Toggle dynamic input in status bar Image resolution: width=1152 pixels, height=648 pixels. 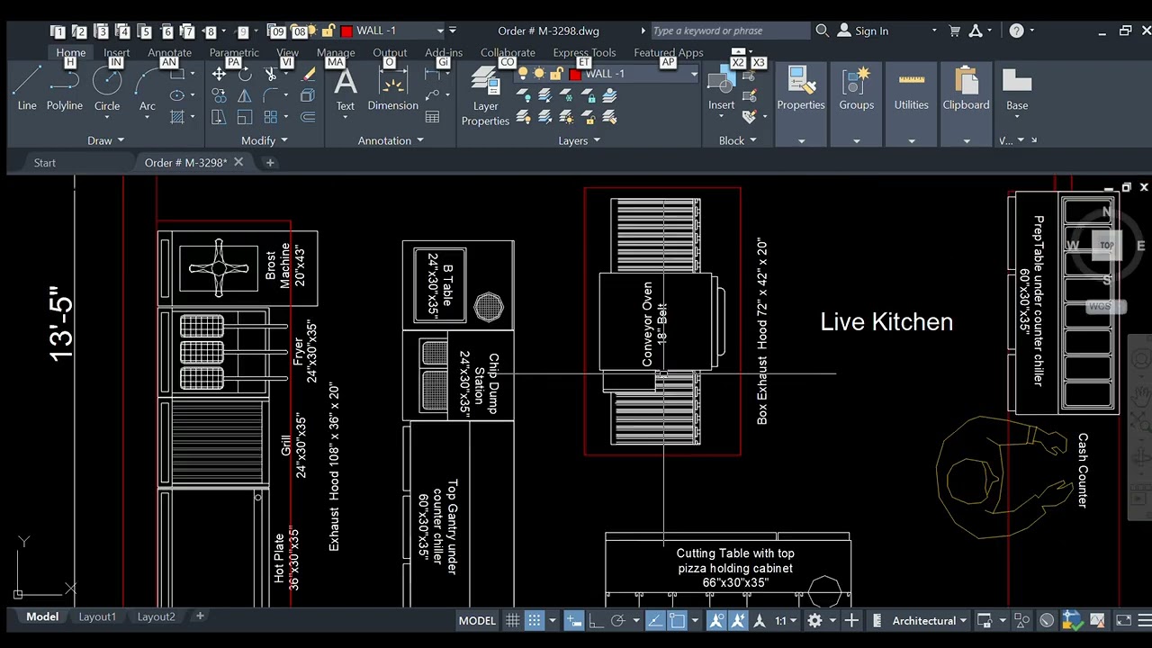(x=572, y=620)
